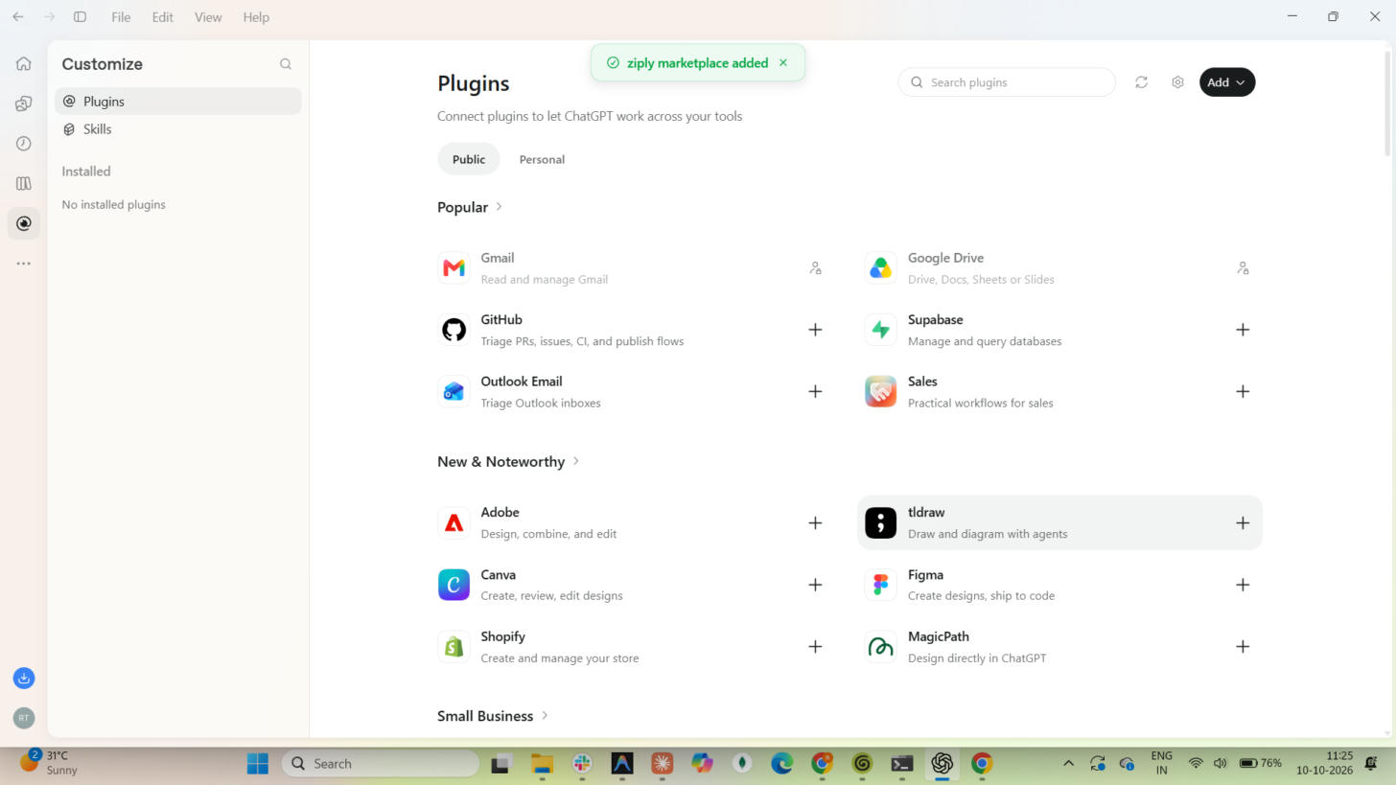Add the GitHub plugin with its plus icon
The width and height of the screenshot is (1396, 785).
coord(815,330)
